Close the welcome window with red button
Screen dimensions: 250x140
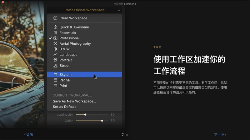(x=2, y=2)
